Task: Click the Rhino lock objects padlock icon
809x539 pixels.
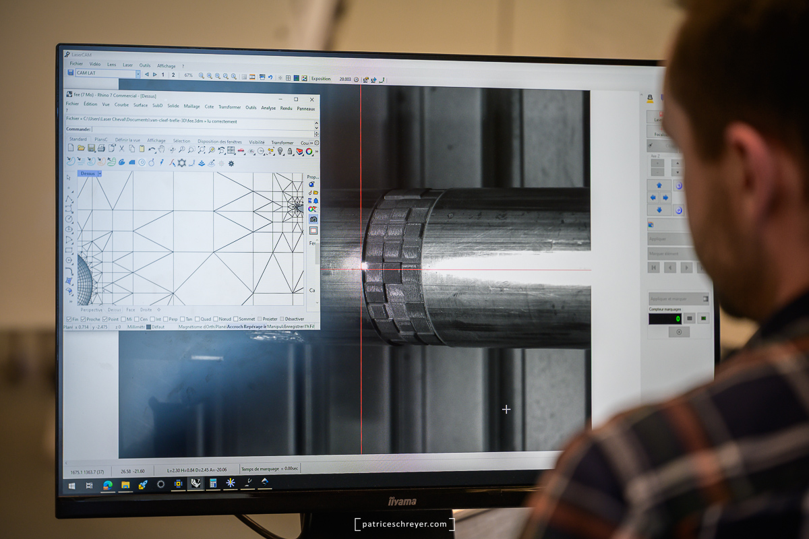Action: pyautogui.click(x=290, y=152)
